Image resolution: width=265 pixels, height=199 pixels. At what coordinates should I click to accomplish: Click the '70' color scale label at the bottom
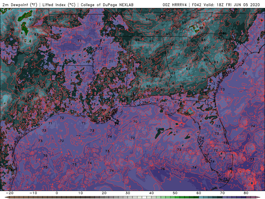pyautogui.click(x=222, y=193)
